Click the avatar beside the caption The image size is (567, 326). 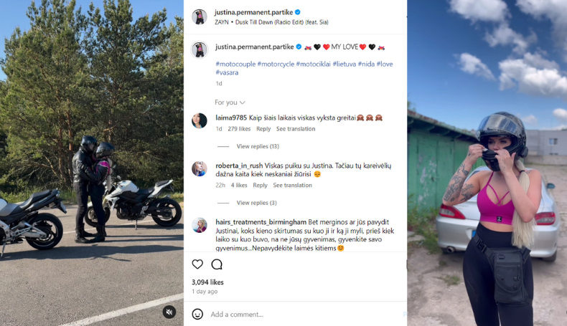pos(200,50)
